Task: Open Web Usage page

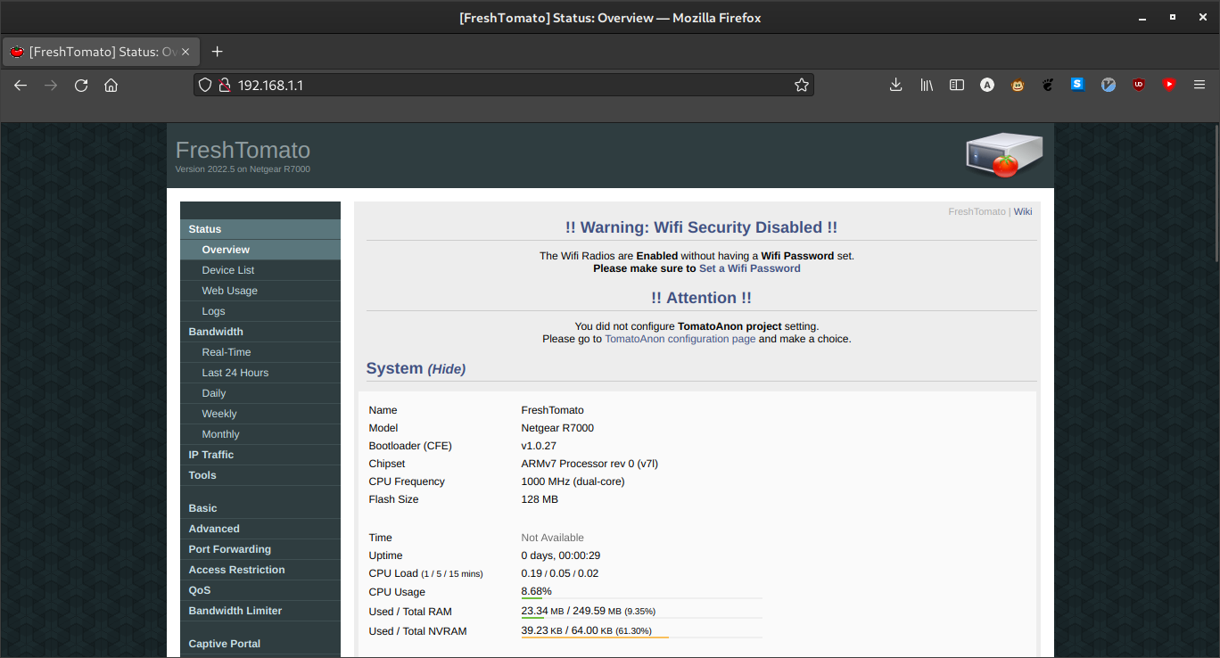Action: [260, 291]
